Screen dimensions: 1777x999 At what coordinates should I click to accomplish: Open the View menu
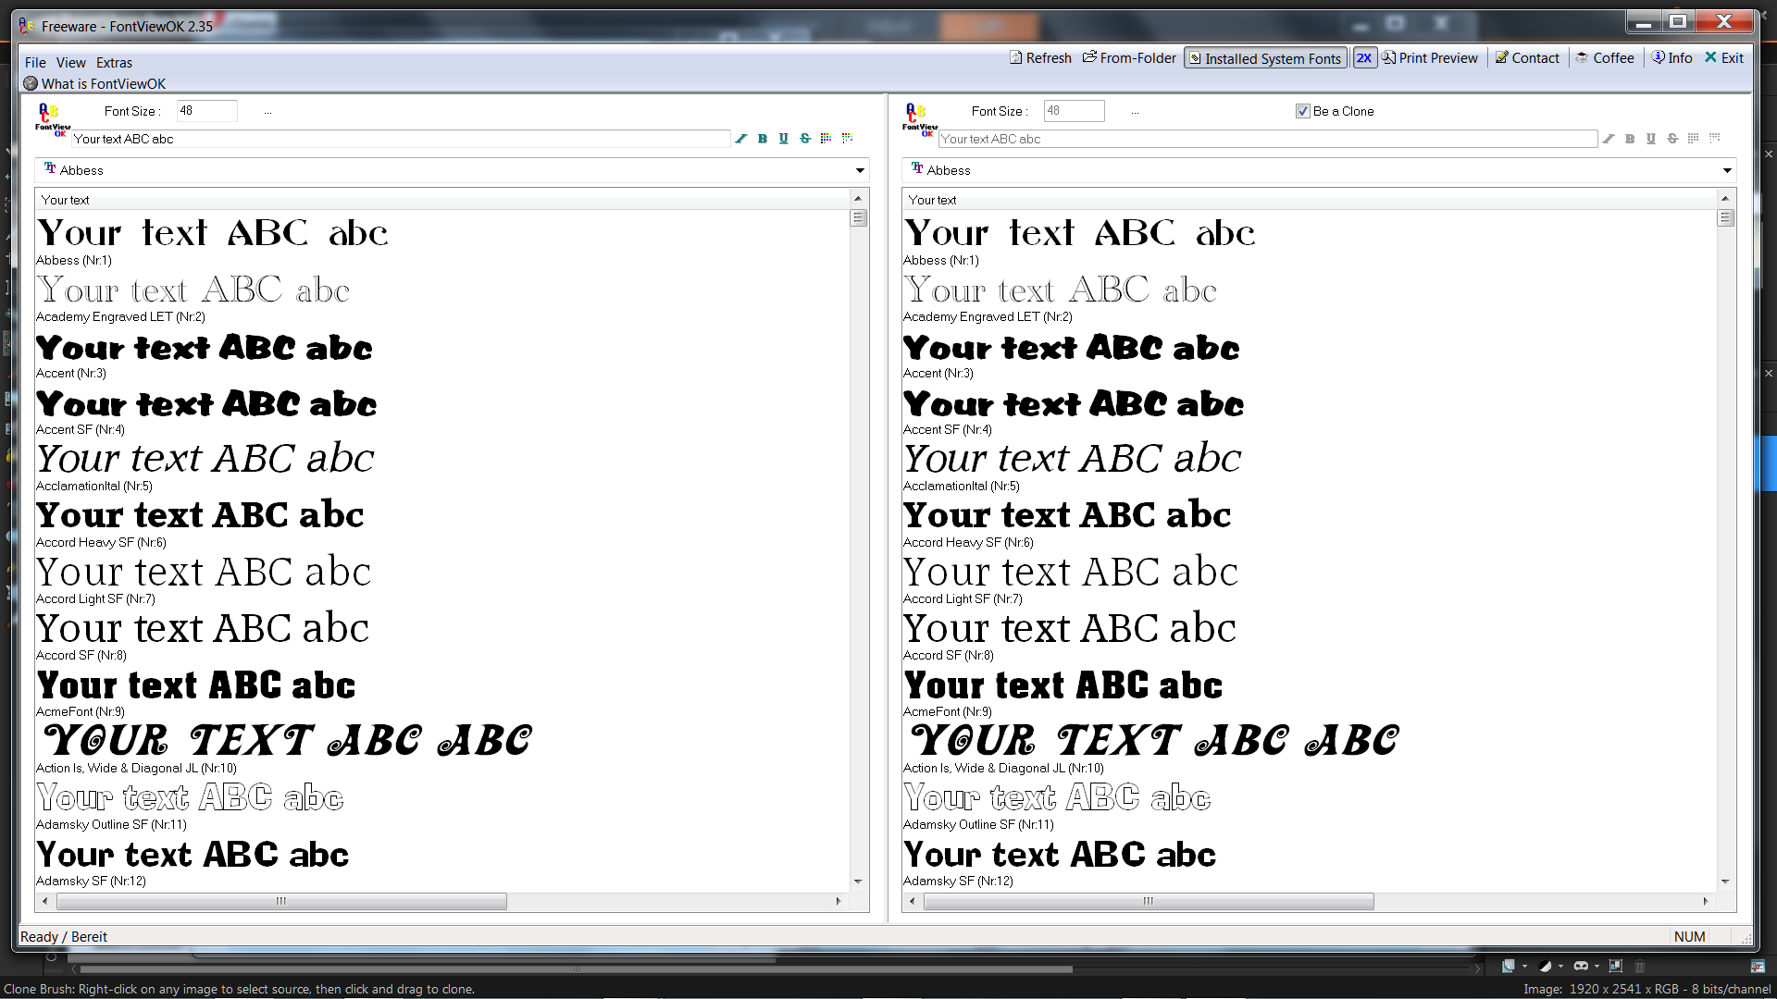click(71, 63)
